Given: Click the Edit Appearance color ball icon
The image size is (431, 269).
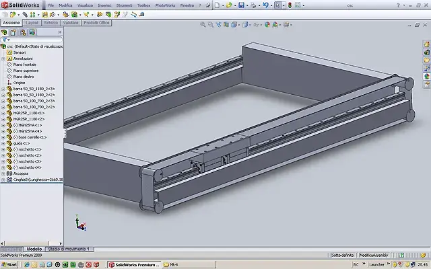Looking at the screenshot, I should pos(267,25).
